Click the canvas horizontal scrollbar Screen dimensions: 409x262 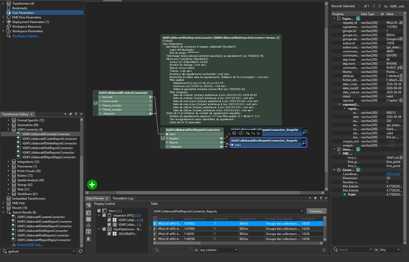208,193
